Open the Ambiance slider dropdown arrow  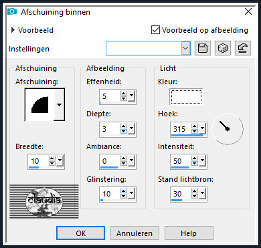pyautogui.click(x=131, y=161)
